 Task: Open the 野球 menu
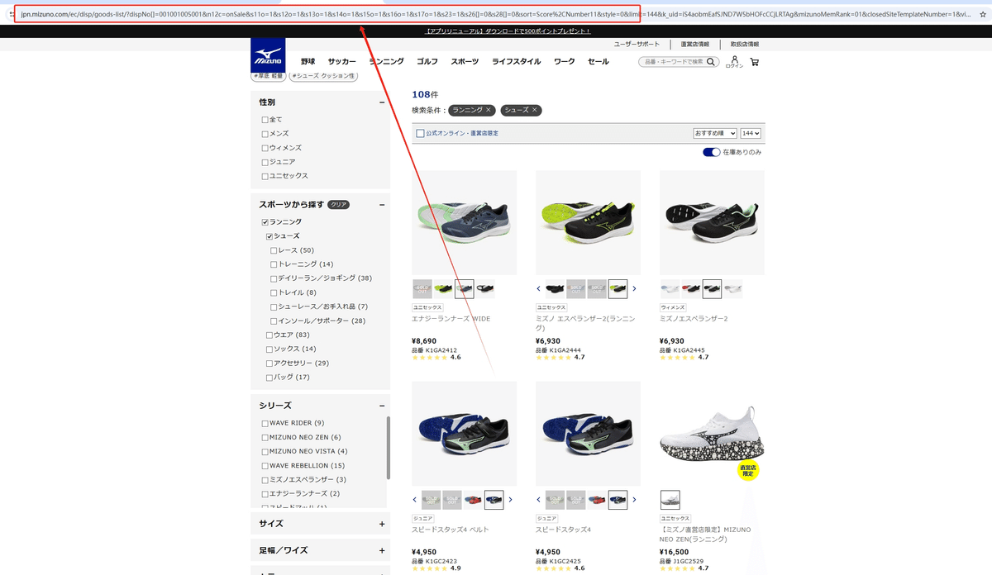308,62
